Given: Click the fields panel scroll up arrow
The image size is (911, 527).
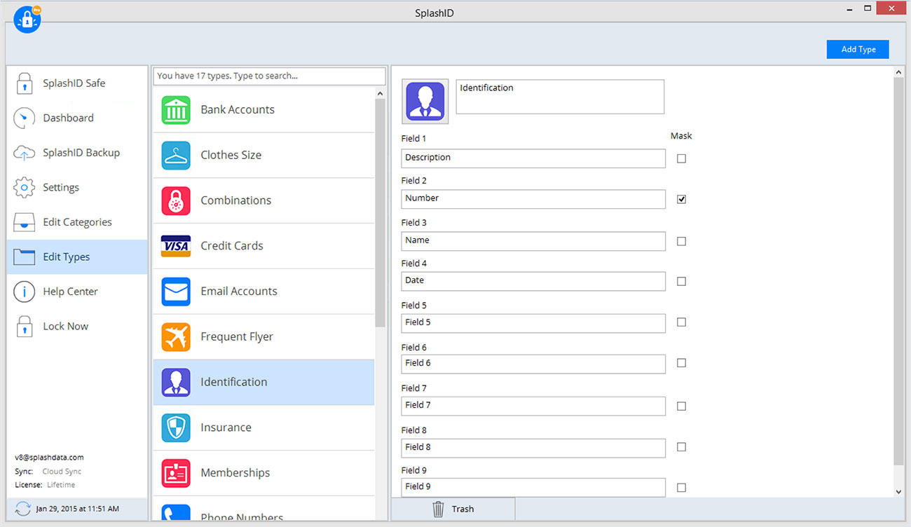Looking at the screenshot, I should [x=899, y=72].
